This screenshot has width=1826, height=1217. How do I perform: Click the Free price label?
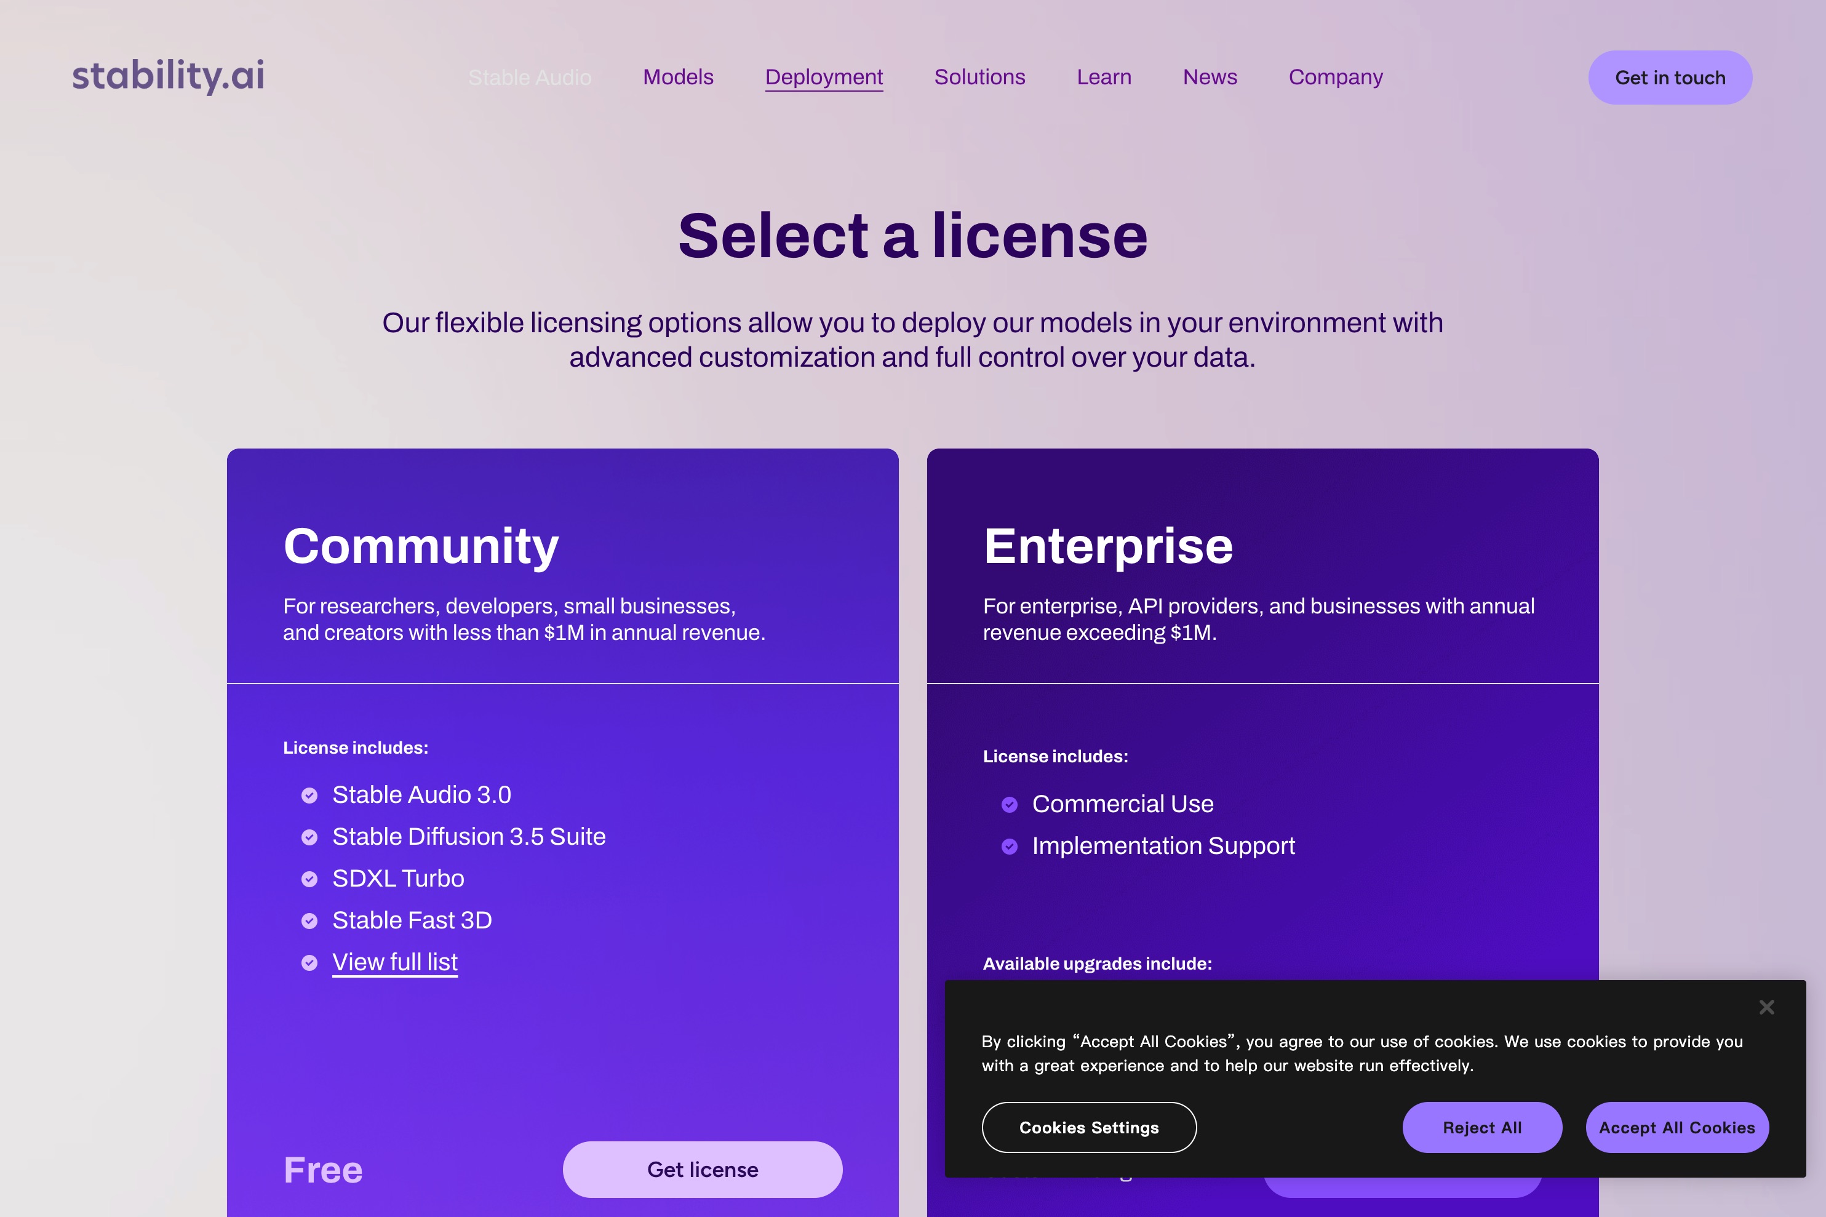(323, 1170)
